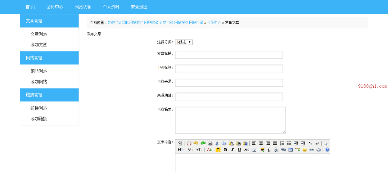Click the unlink broken-chain icon
Viewport: 388px width, 172px height.
[319, 150]
